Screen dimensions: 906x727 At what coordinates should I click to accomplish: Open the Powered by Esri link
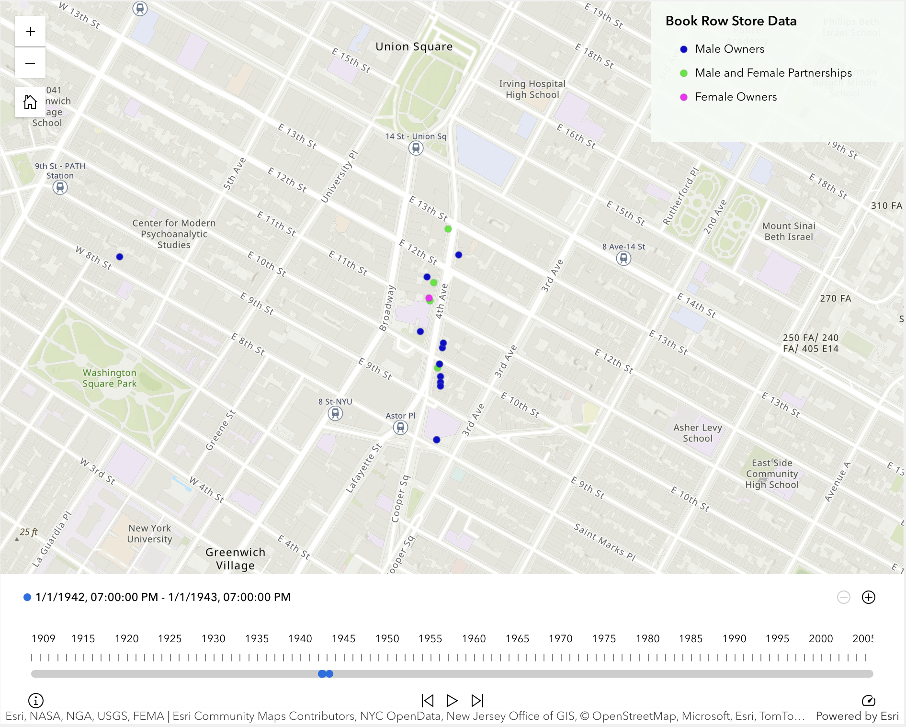tap(857, 716)
